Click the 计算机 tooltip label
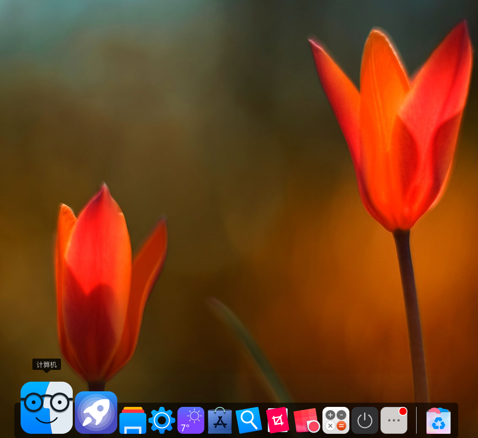 click(x=46, y=365)
